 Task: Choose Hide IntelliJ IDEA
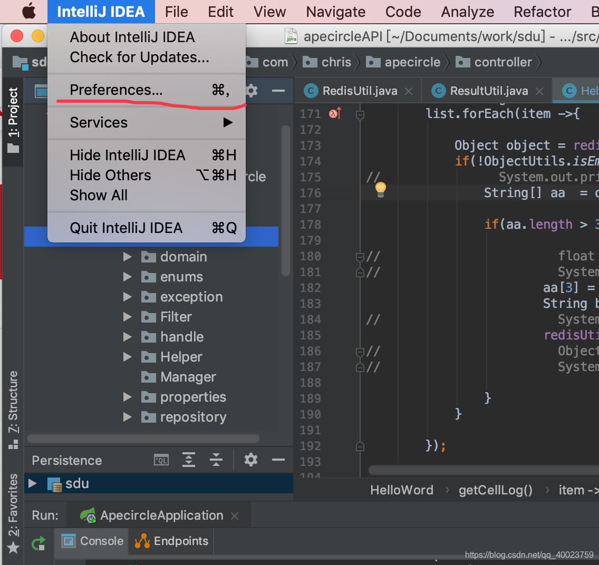coord(147,155)
